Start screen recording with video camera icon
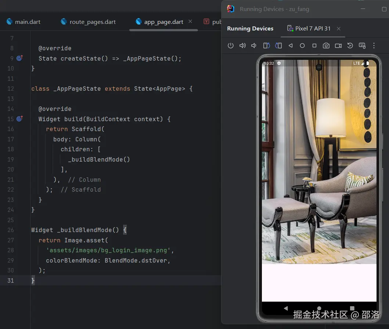 pos(338,46)
